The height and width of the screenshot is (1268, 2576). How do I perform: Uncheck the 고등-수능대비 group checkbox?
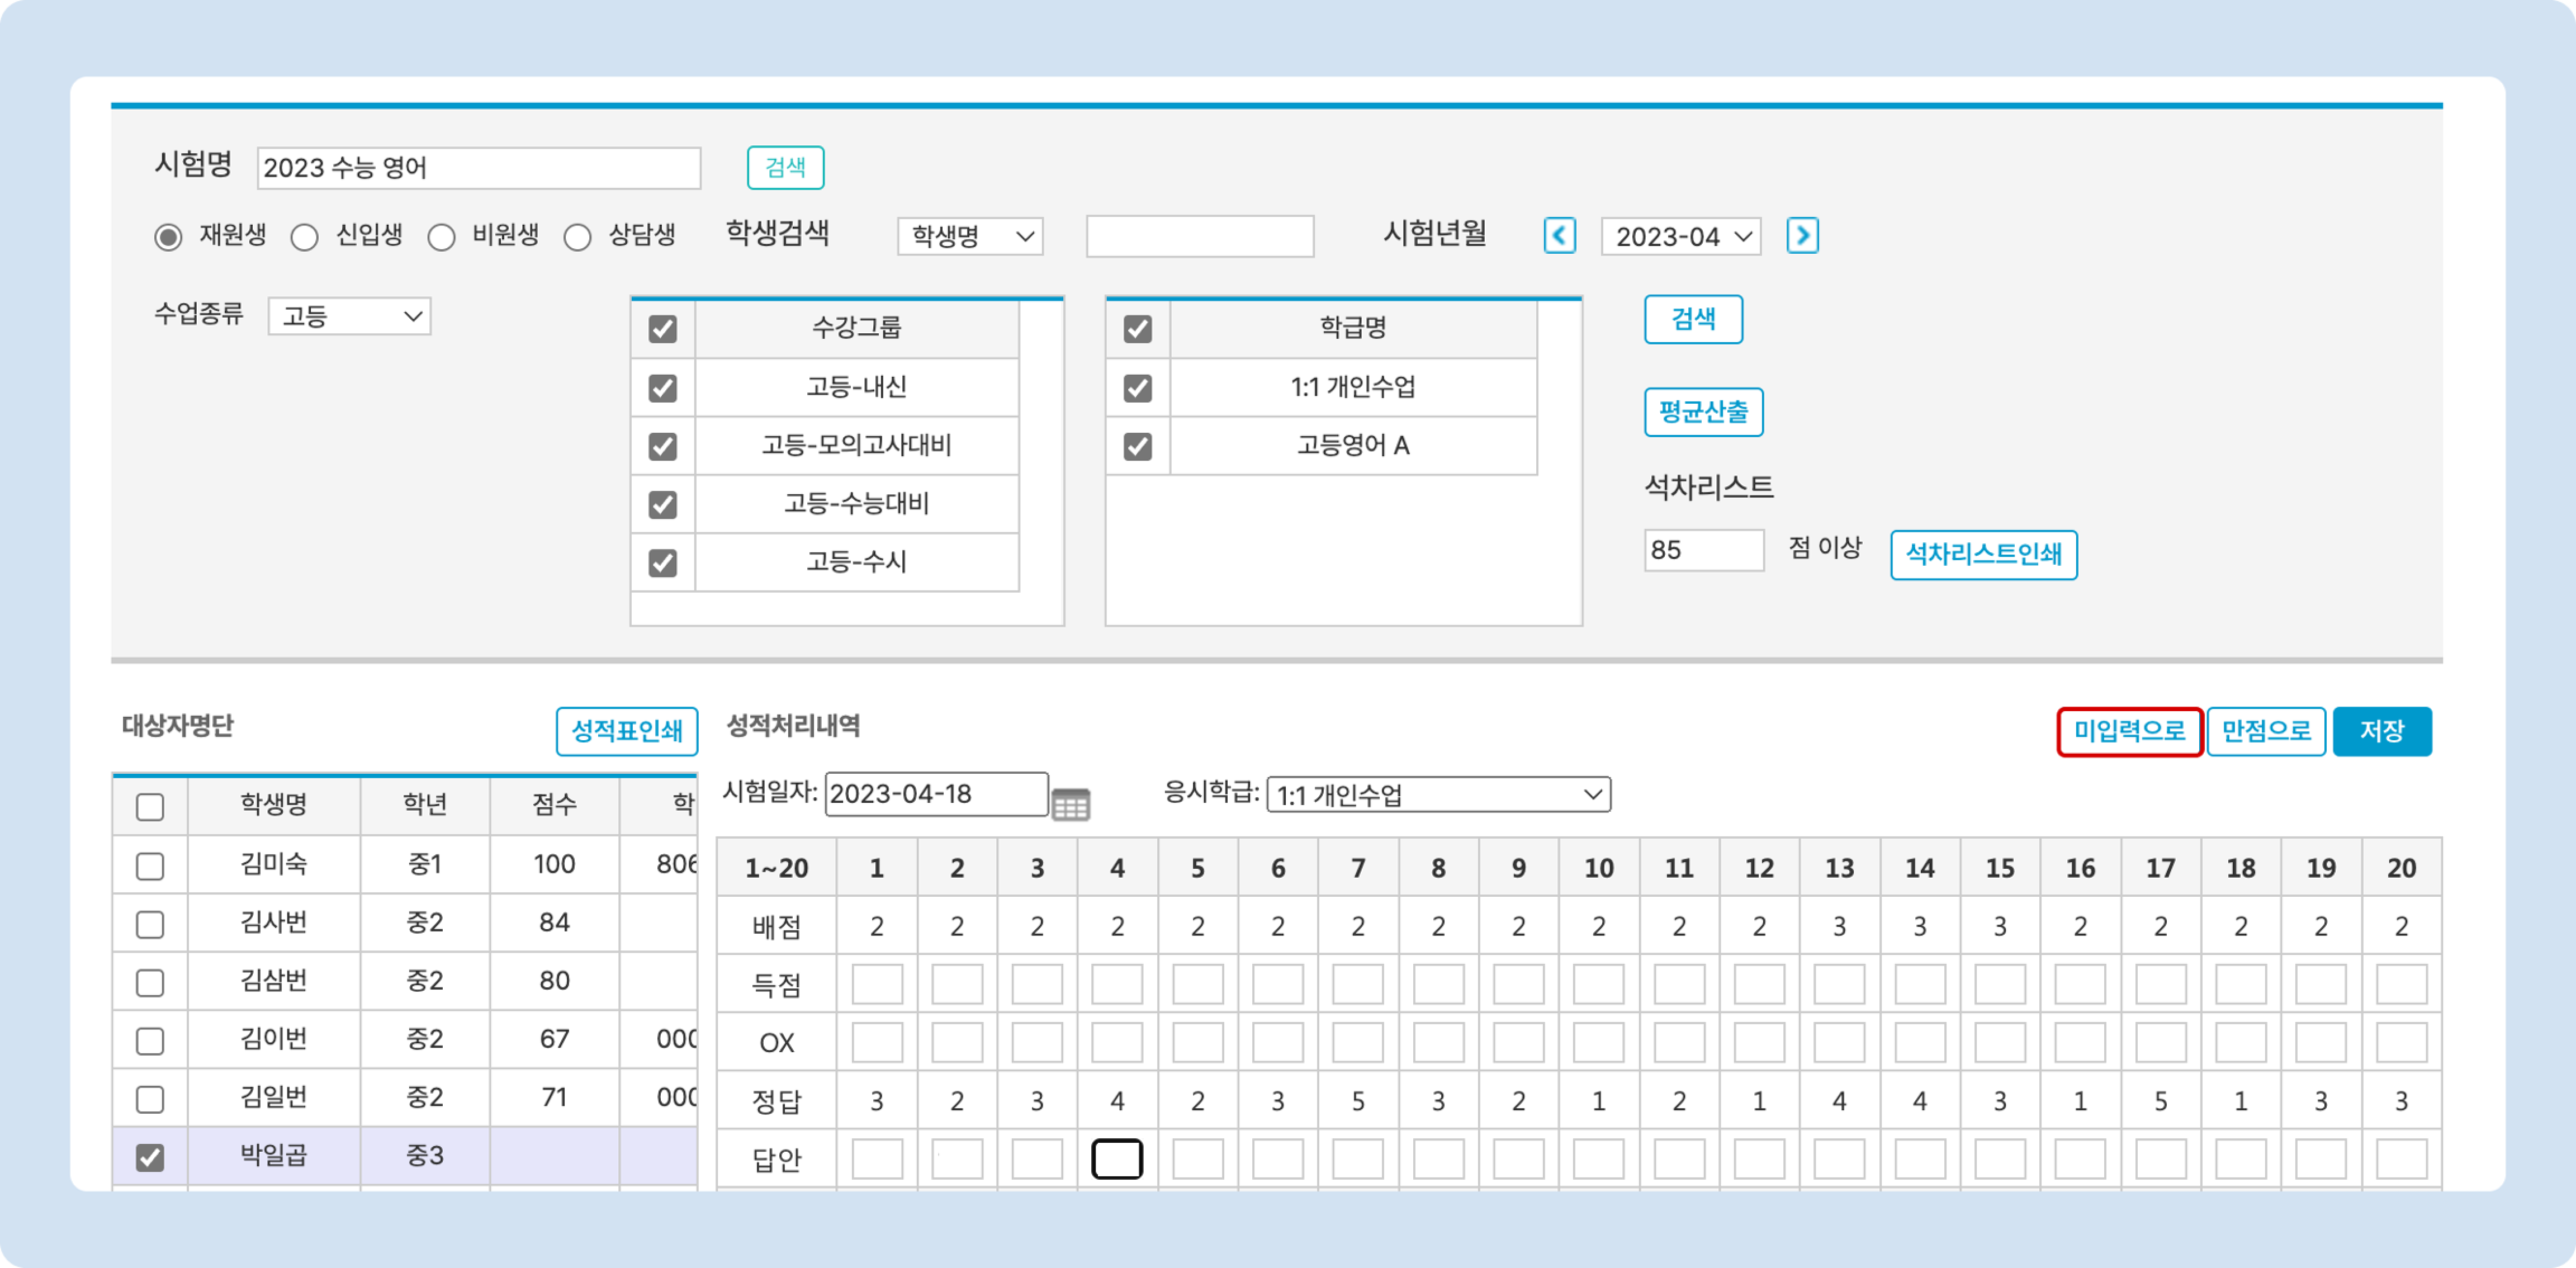coord(663,504)
